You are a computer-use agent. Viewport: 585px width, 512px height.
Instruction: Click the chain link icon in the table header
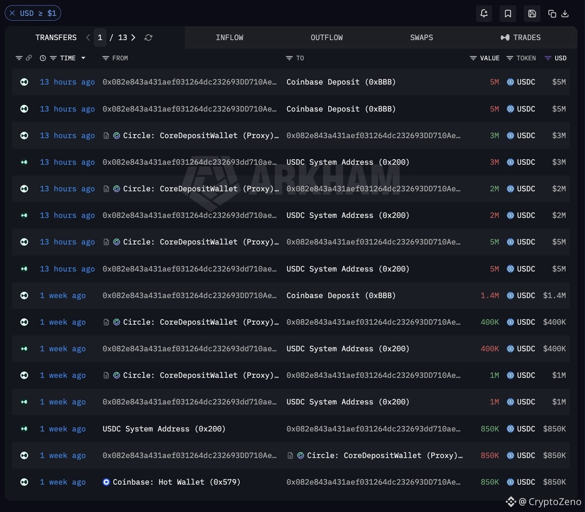[29, 58]
